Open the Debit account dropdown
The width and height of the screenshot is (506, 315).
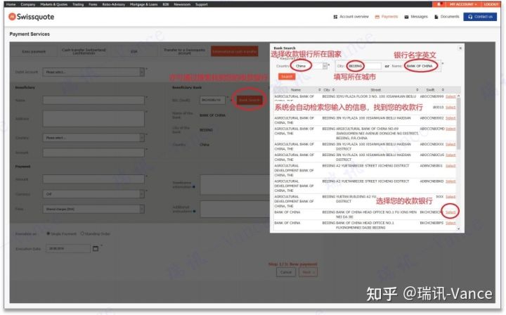(x=93, y=72)
